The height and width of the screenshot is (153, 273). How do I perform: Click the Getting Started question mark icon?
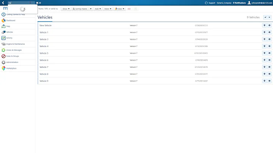point(3,14)
